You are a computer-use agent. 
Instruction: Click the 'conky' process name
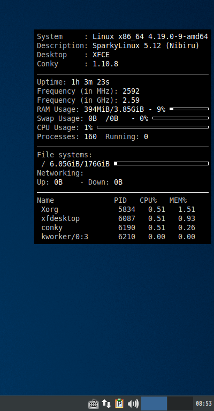pyautogui.click(x=52, y=228)
